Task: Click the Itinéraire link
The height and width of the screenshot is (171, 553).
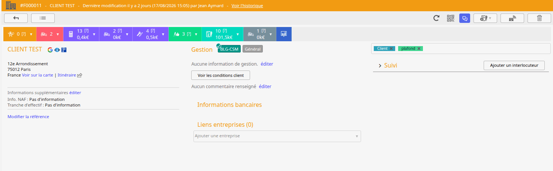Action: click(67, 75)
